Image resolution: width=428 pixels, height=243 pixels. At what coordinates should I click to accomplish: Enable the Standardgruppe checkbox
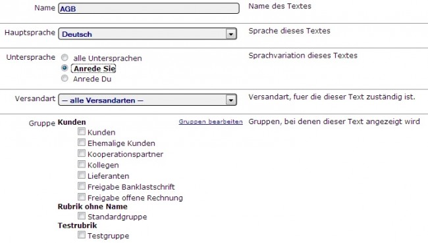click(82, 216)
